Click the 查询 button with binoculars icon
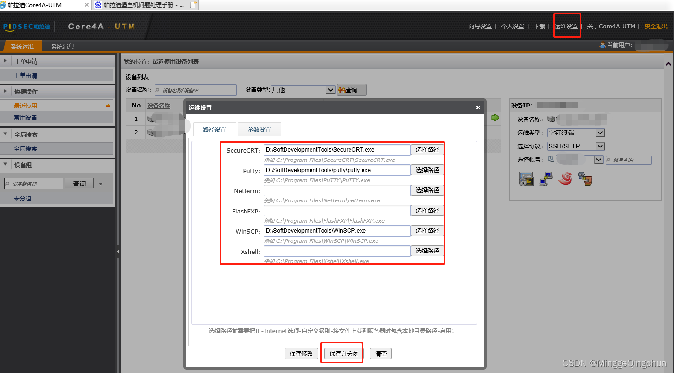The width and height of the screenshot is (674, 373). [352, 90]
